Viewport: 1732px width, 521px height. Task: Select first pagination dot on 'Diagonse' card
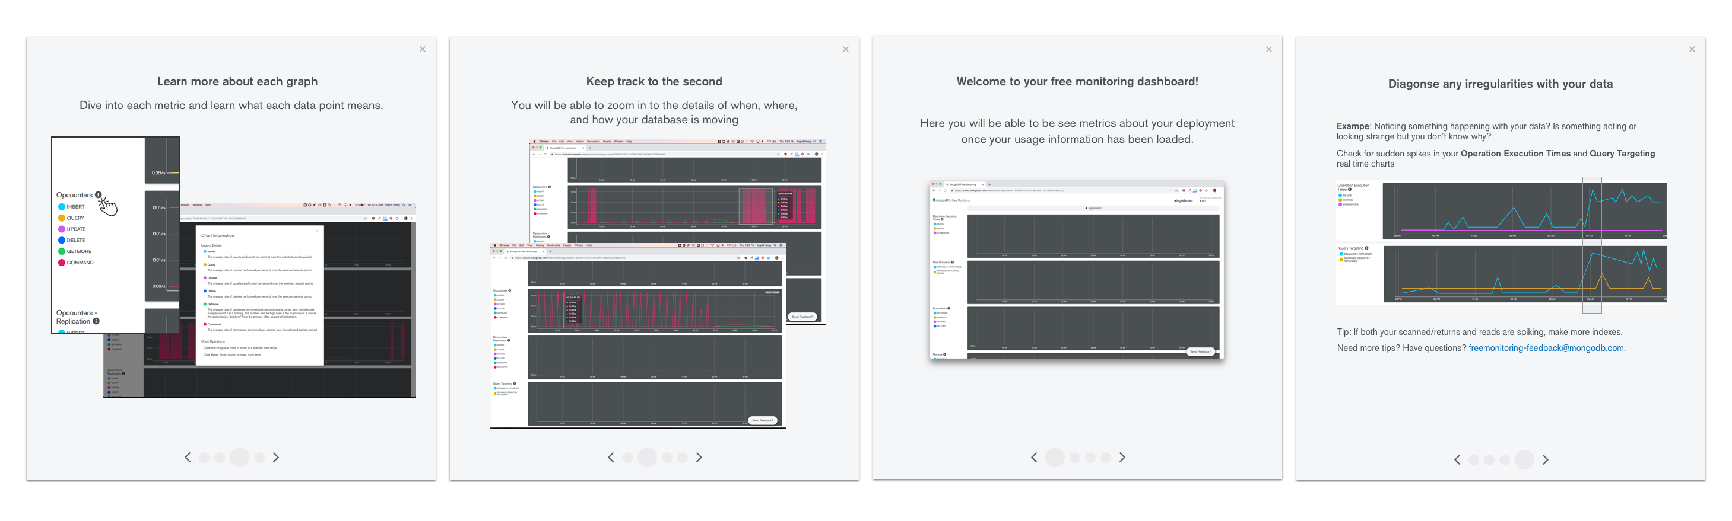click(x=1473, y=460)
